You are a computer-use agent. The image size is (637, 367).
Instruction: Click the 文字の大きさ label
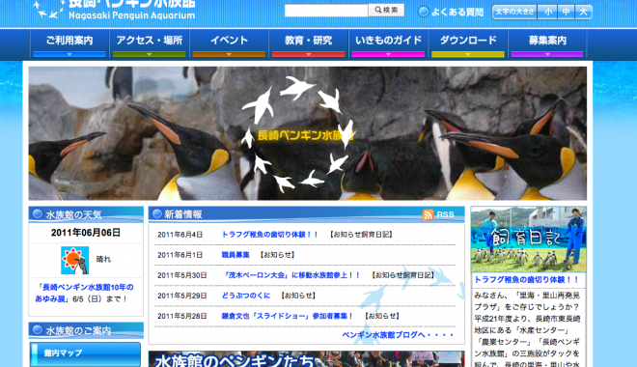(x=514, y=12)
